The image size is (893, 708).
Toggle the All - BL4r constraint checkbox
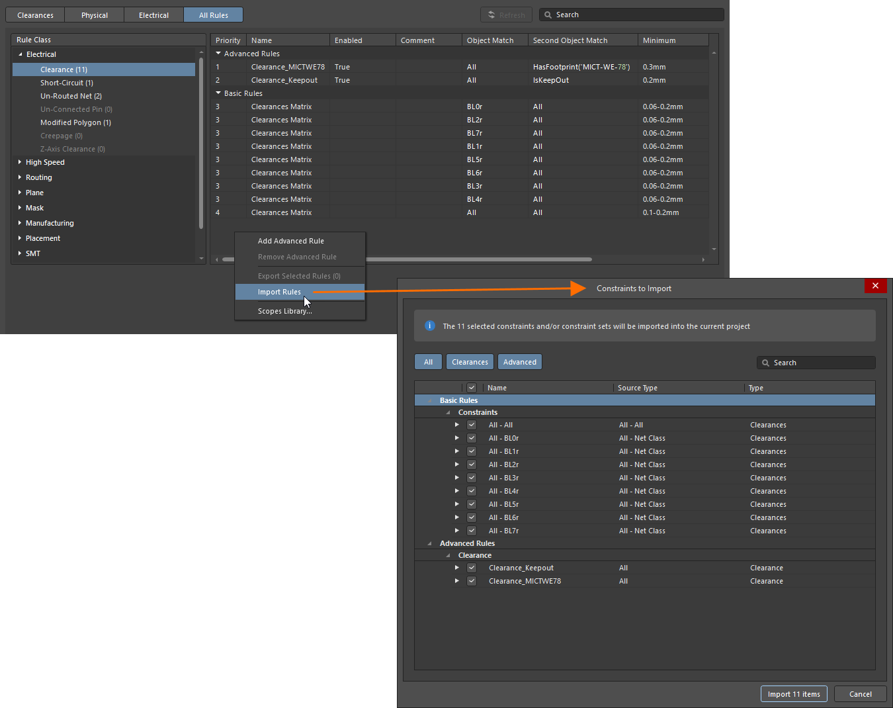[x=472, y=491]
